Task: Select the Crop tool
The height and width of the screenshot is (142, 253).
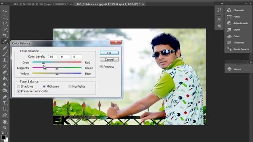Action: coord(5,35)
